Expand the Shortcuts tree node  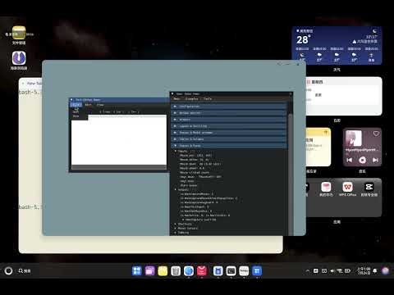176,224
